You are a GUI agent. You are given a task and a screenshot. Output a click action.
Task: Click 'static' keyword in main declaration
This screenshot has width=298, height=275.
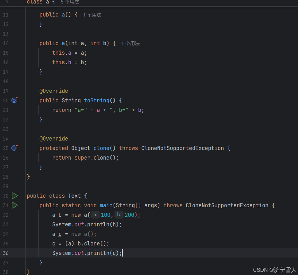[71, 205]
